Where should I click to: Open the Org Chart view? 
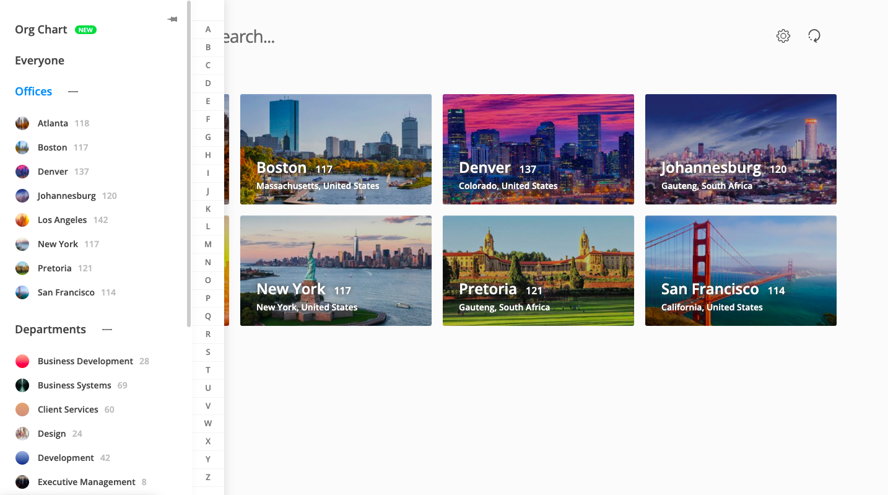[41, 30]
